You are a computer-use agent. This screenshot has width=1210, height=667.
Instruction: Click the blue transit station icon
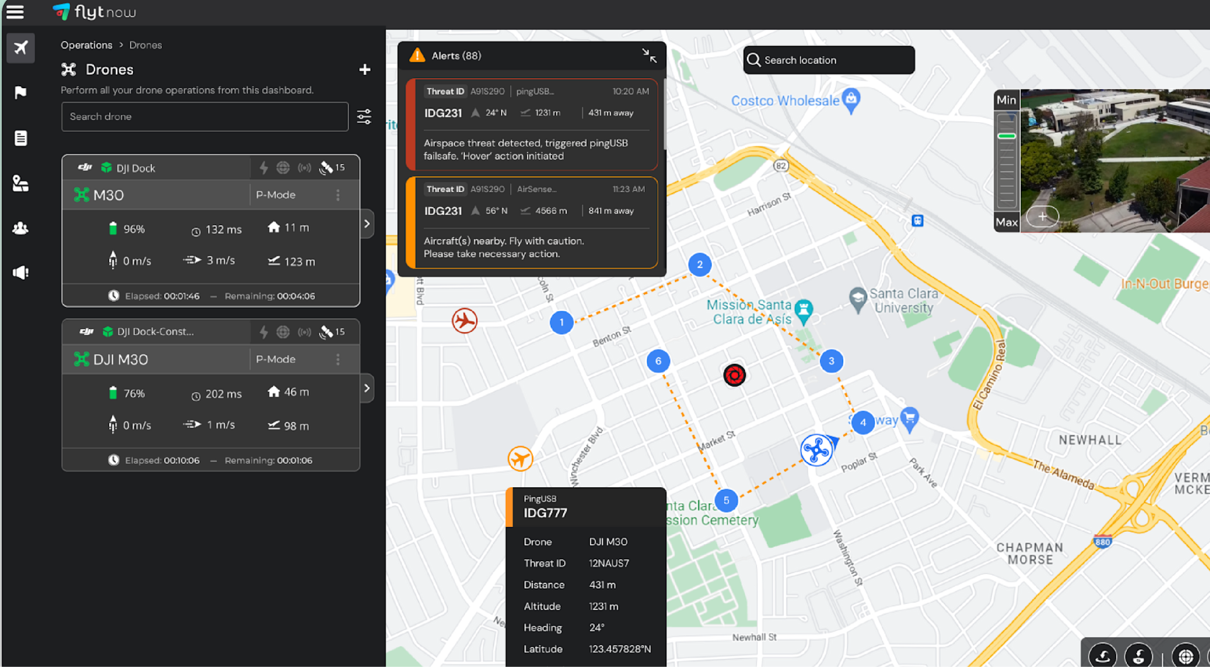[918, 221]
